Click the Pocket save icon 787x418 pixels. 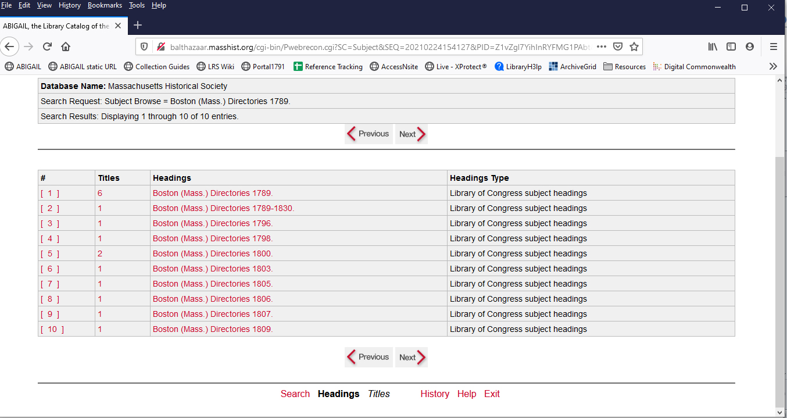(618, 47)
